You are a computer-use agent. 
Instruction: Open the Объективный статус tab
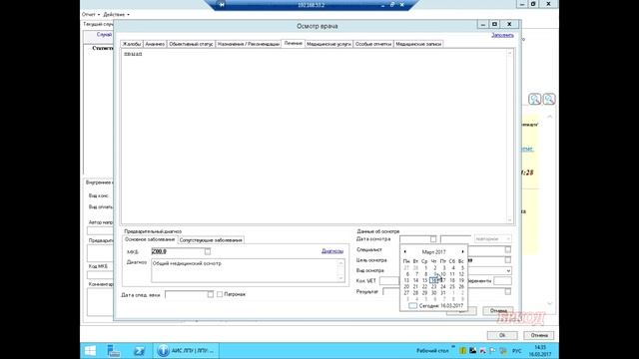click(191, 44)
